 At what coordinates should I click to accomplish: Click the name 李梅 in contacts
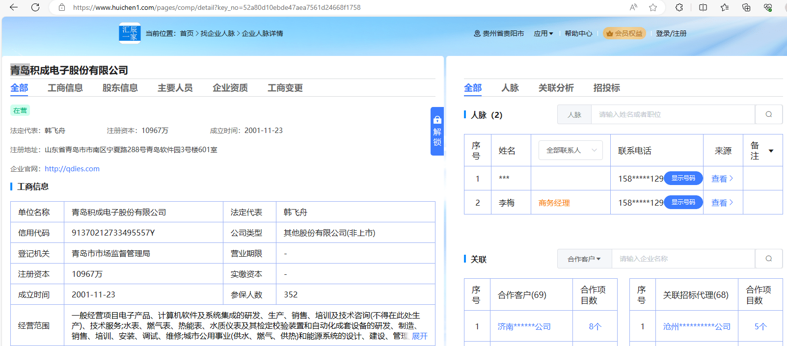pos(507,203)
